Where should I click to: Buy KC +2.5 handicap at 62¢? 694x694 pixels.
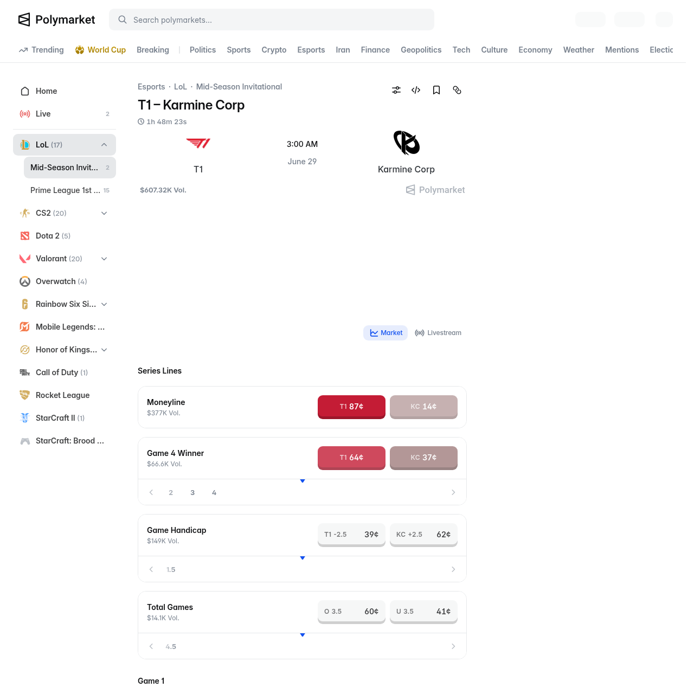(x=423, y=535)
